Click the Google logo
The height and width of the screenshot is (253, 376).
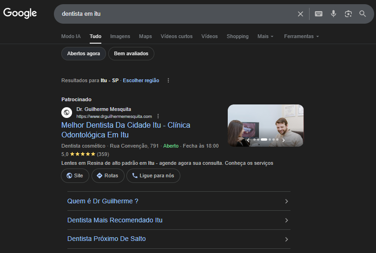tap(20, 13)
